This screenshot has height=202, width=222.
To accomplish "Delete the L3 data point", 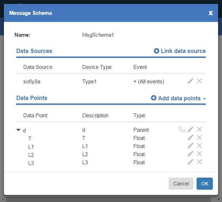I will coord(199,162).
